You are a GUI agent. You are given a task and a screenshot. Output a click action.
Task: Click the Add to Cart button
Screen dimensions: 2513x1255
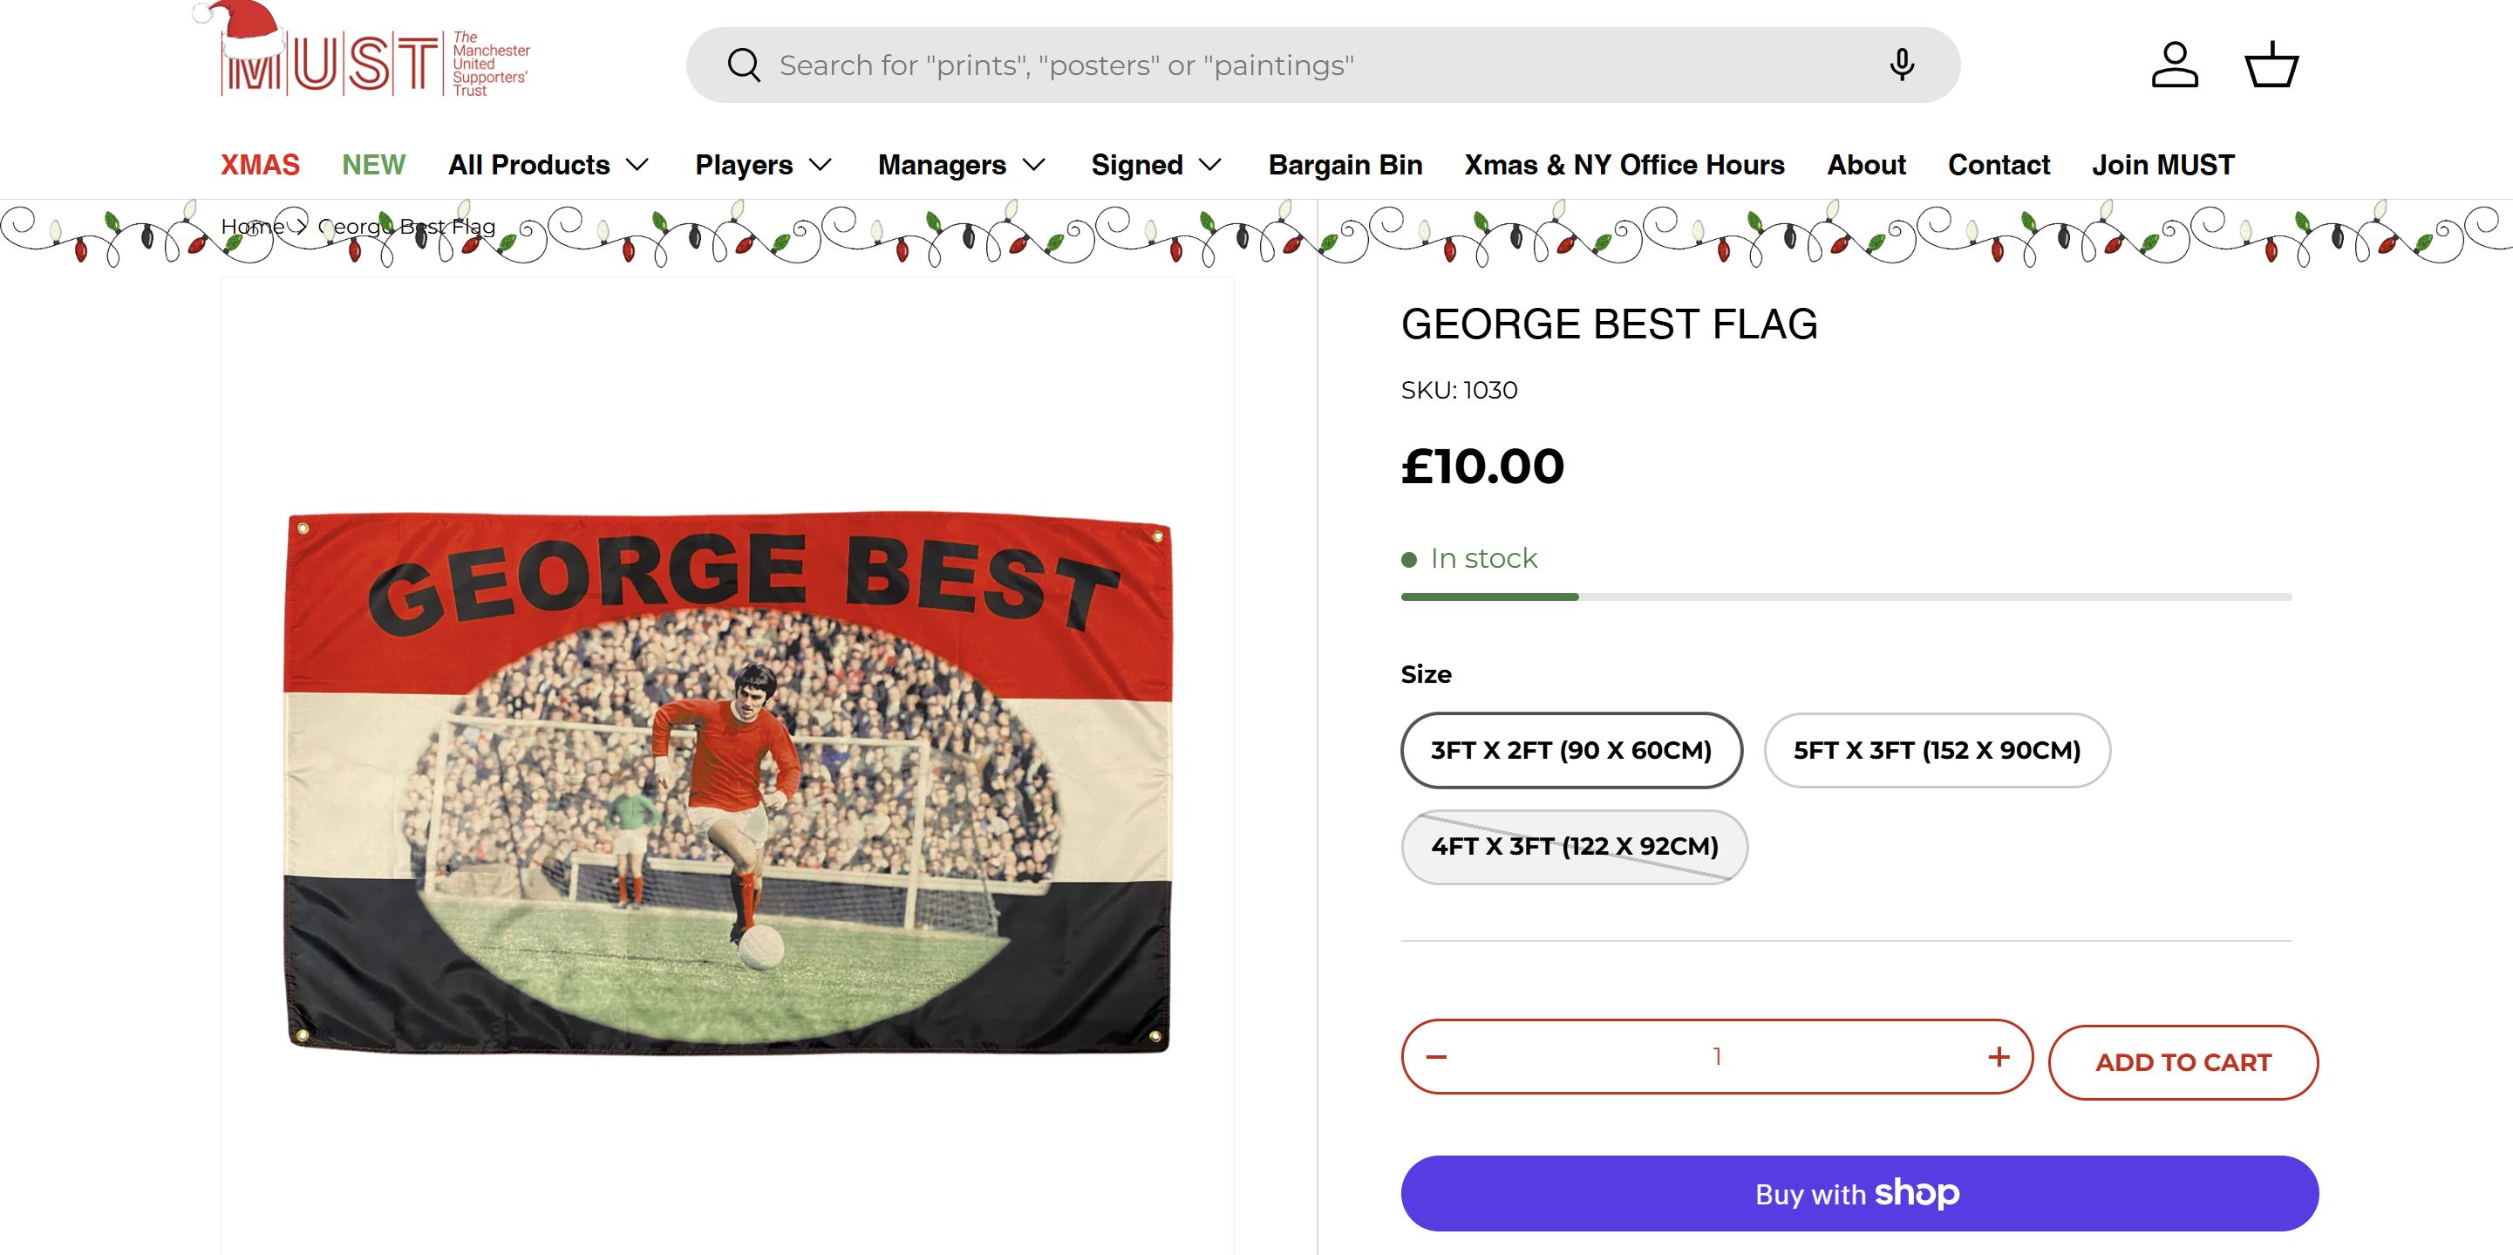pos(2183,1061)
